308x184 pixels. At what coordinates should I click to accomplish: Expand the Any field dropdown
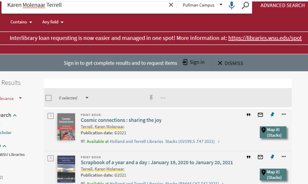pyautogui.click(x=53, y=22)
